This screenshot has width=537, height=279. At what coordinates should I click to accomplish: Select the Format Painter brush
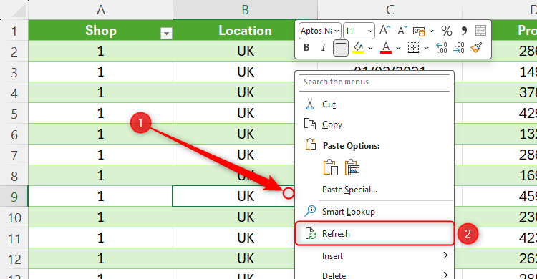[x=476, y=48]
